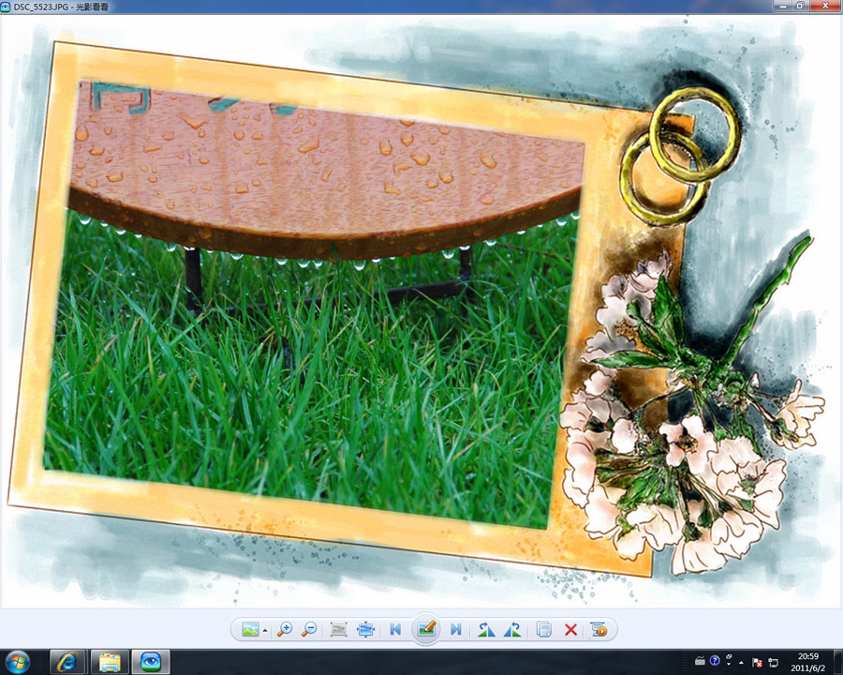Copy the current image
Viewport: 843px width, 675px height.
[x=544, y=630]
